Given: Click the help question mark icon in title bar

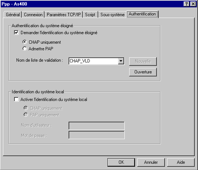Looking at the screenshot, I should click(x=187, y=4).
